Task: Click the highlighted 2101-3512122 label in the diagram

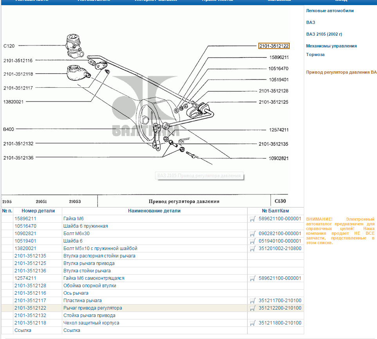Action: coord(274,46)
